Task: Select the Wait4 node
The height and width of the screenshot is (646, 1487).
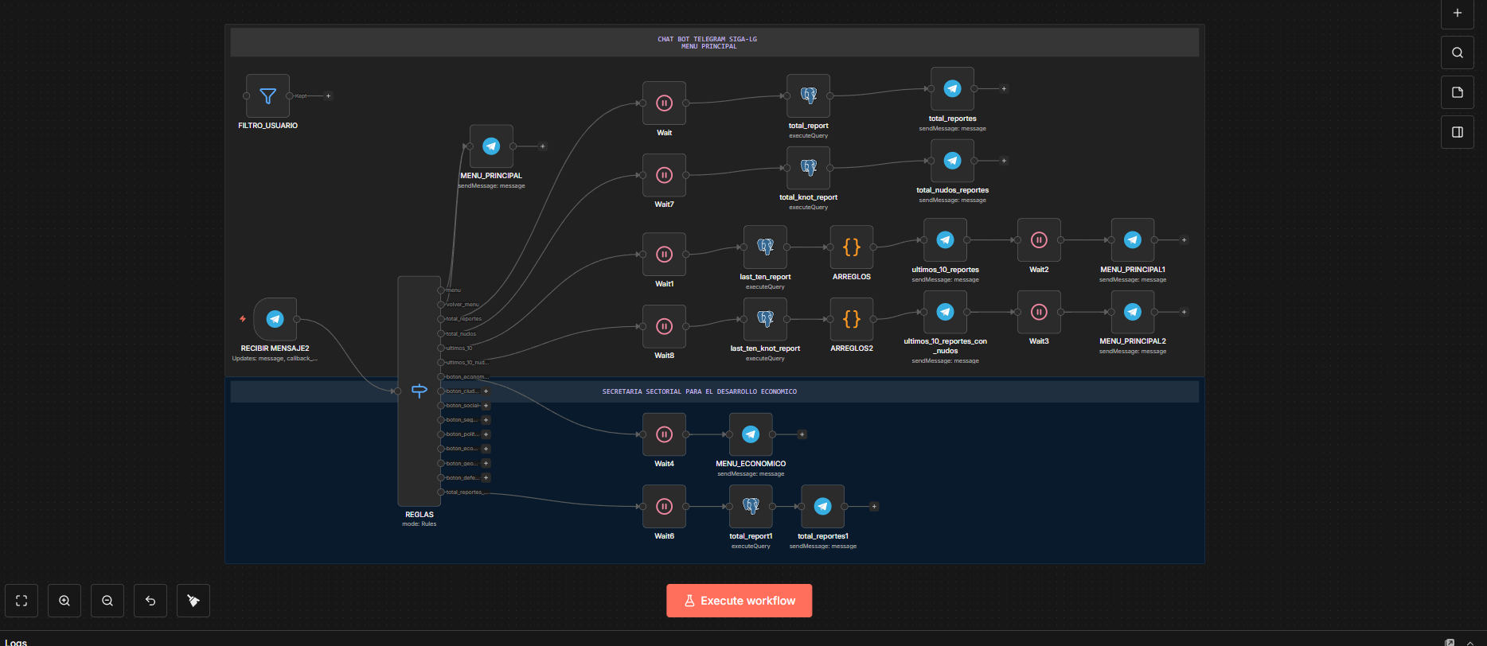Action: coord(664,434)
